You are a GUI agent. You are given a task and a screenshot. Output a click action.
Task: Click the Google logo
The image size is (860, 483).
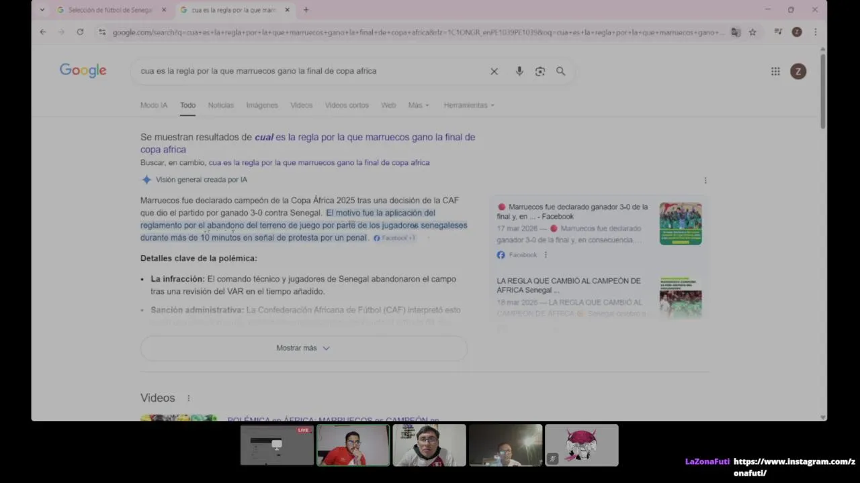[x=83, y=70]
